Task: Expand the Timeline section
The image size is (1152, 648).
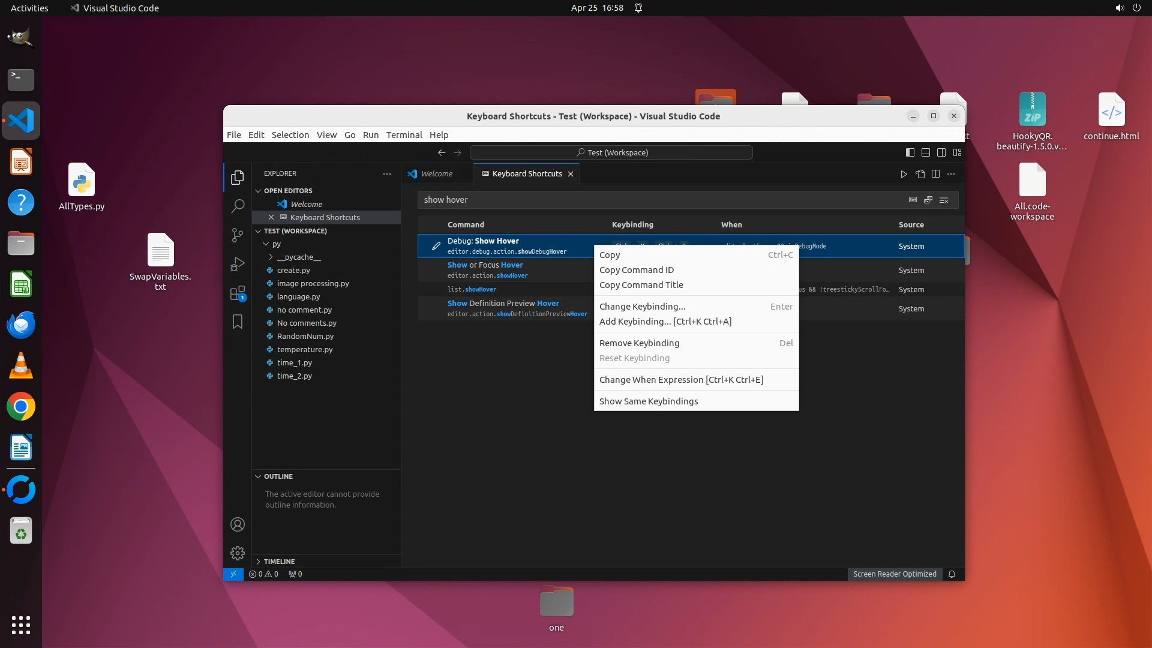Action: 279,561
